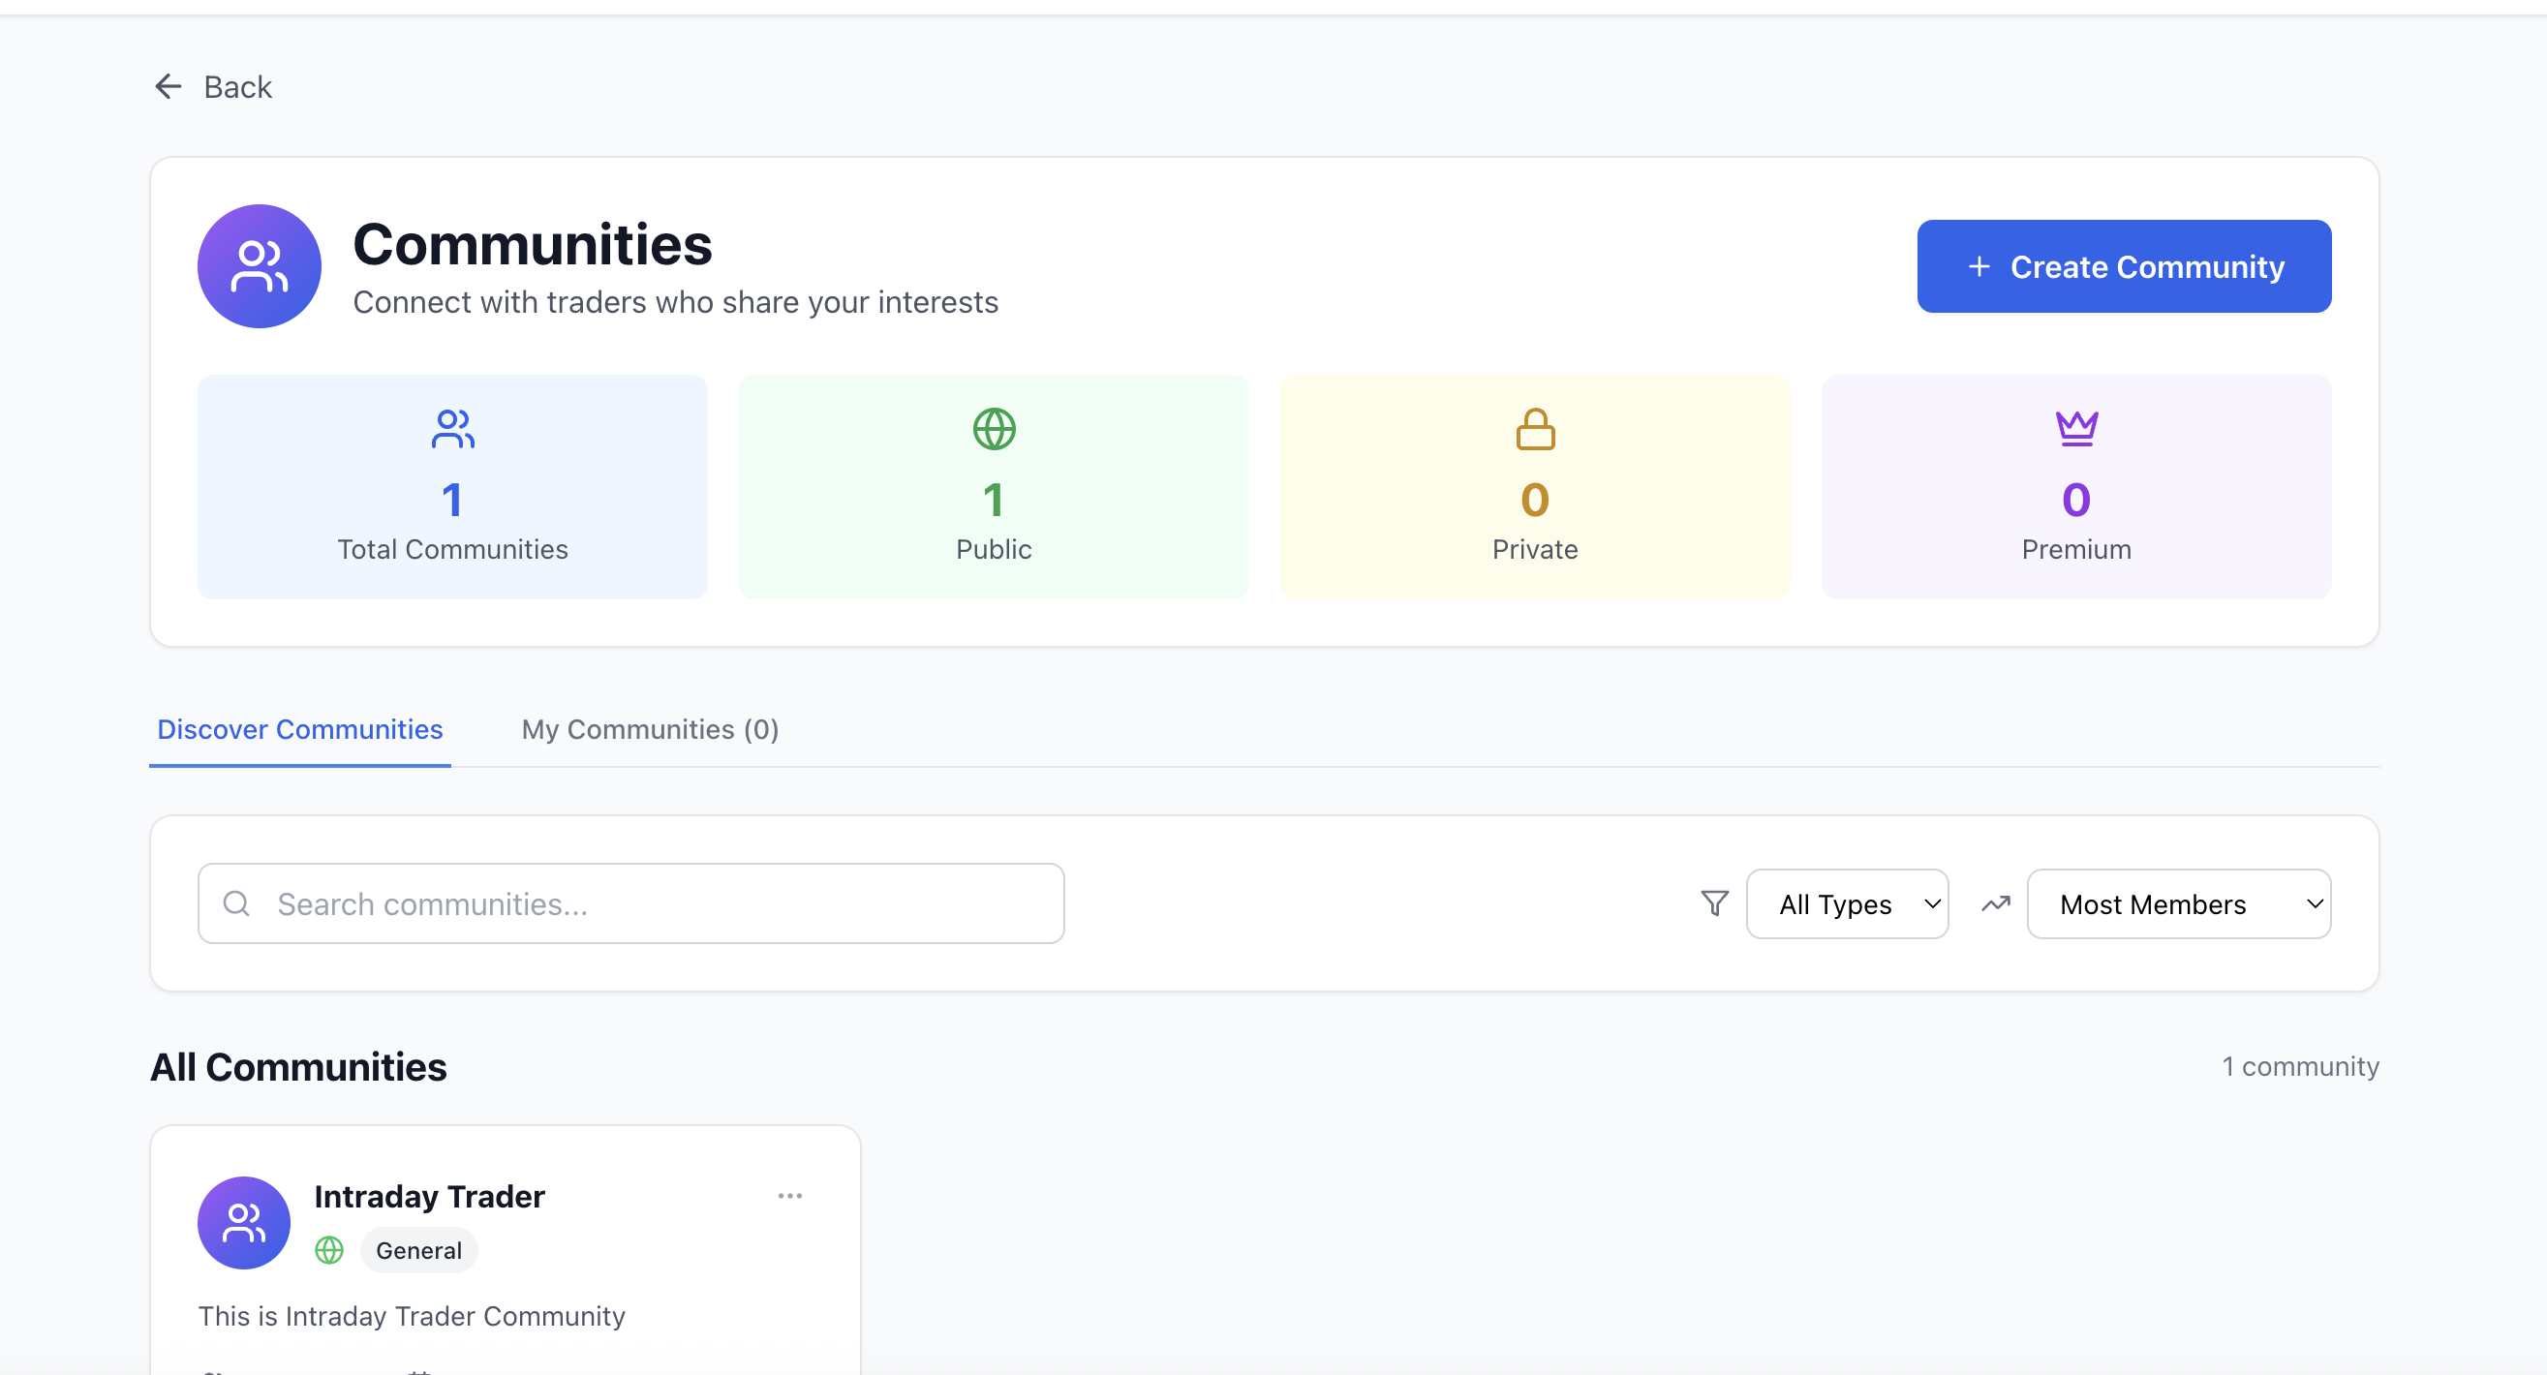Screen dimensions: 2547x1375
Task: Focus the Search communities input field
Action: click(x=653, y=903)
